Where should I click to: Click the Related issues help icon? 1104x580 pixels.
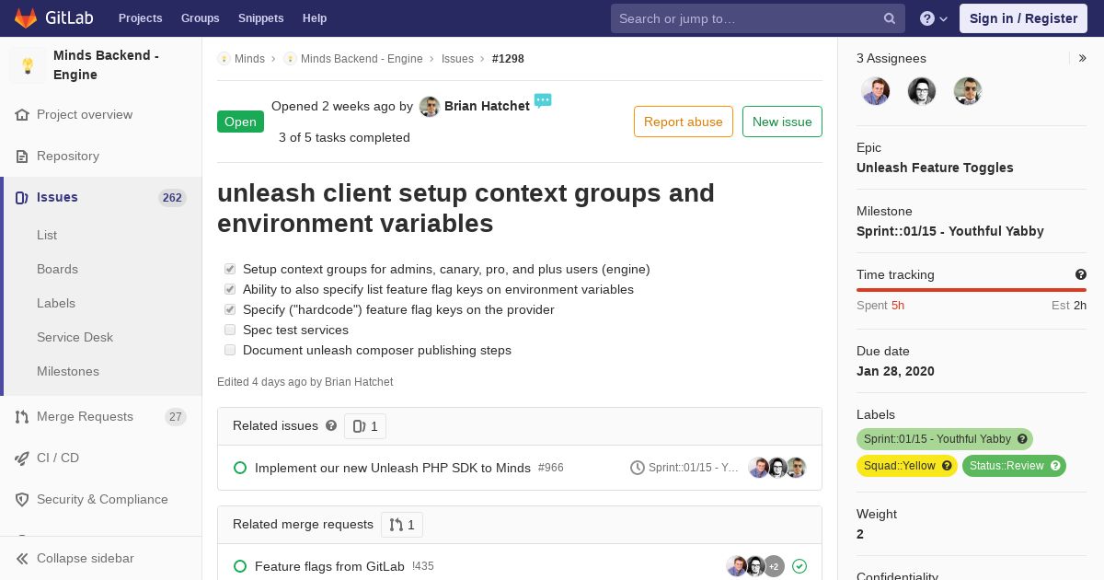(x=331, y=425)
